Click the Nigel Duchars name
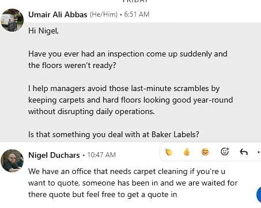Screen dimensions: 261x208 coord(54,155)
